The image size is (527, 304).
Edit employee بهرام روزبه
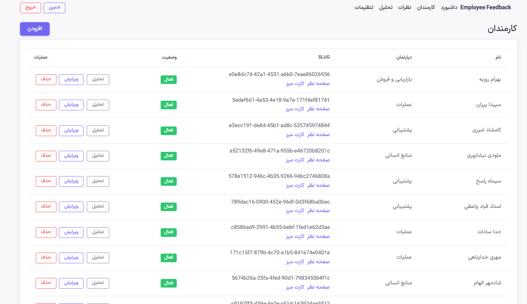(x=71, y=79)
